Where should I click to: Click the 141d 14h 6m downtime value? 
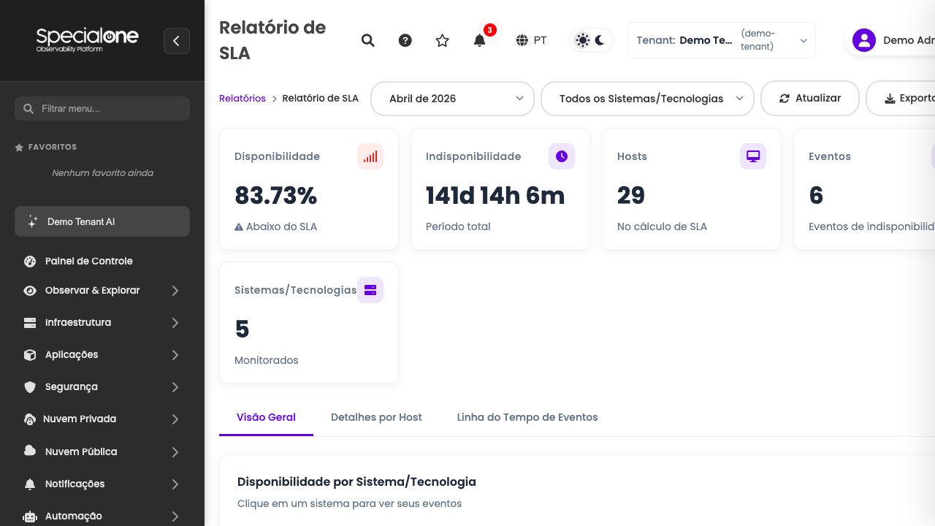495,196
